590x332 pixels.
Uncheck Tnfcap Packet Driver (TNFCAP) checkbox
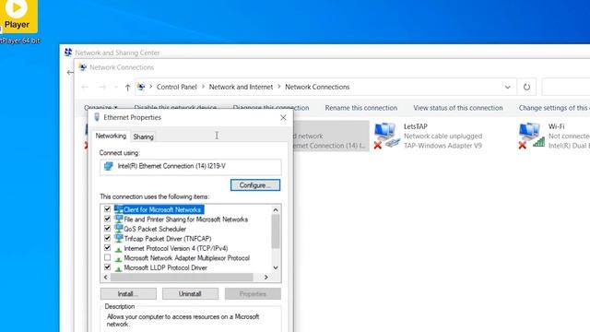107,238
